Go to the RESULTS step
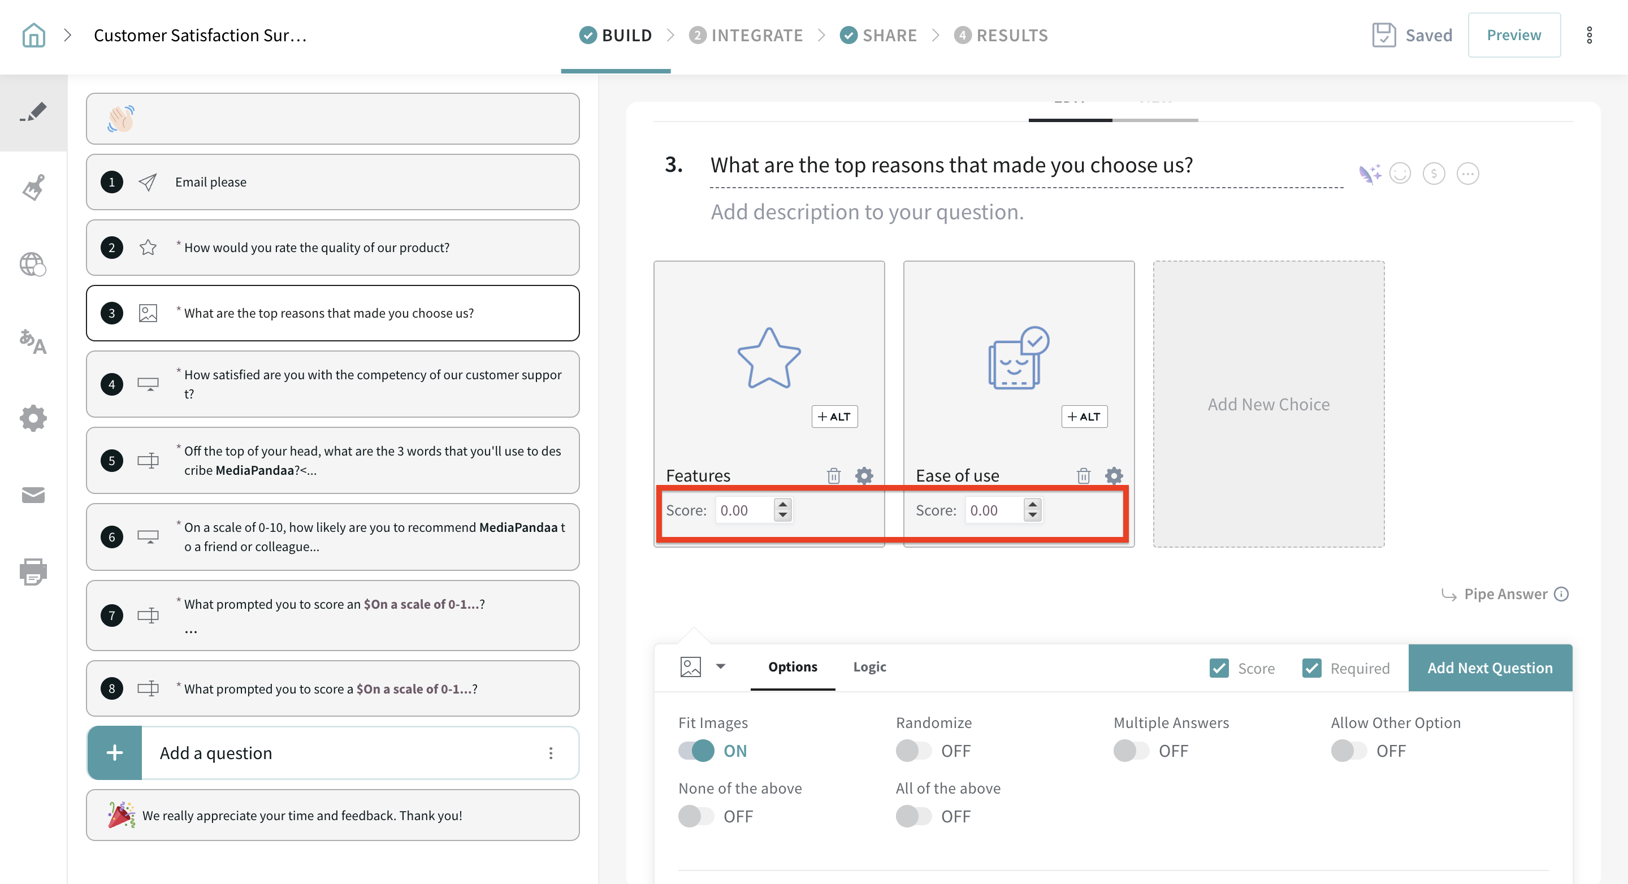The width and height of the screenshot is (1628, 884). point(1001,34)
